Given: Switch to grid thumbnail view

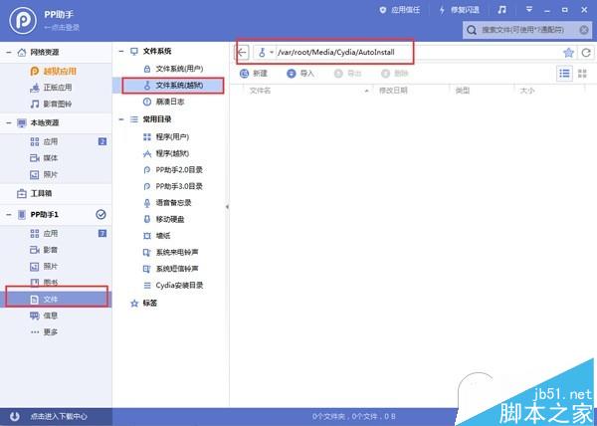Looking at the screenshot, I should coord(582,73).
